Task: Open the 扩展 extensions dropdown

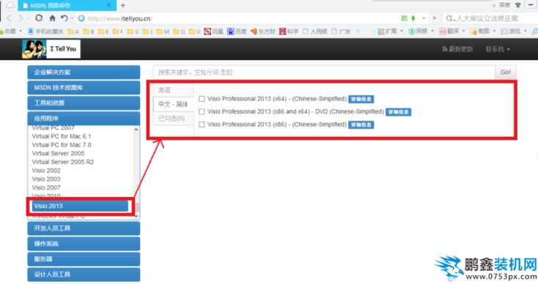Action: tap(390, 31)
